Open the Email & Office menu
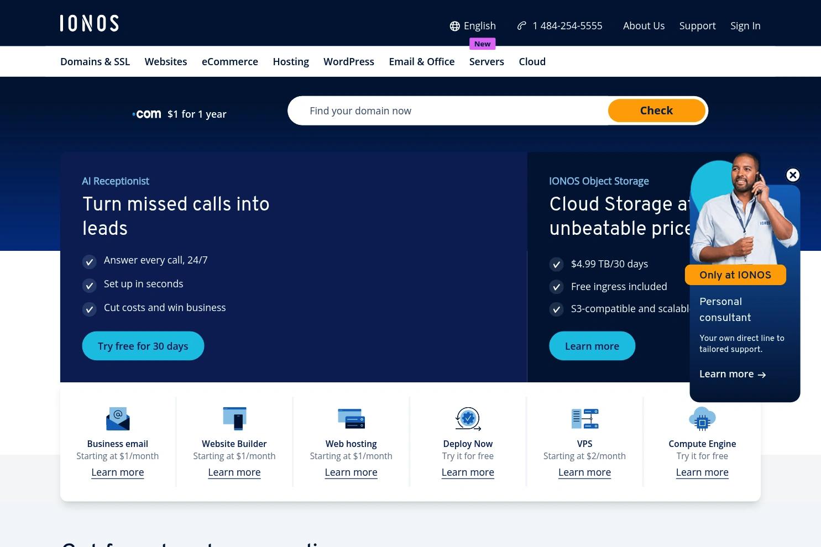821x547 pixels. tap(422, 61)
